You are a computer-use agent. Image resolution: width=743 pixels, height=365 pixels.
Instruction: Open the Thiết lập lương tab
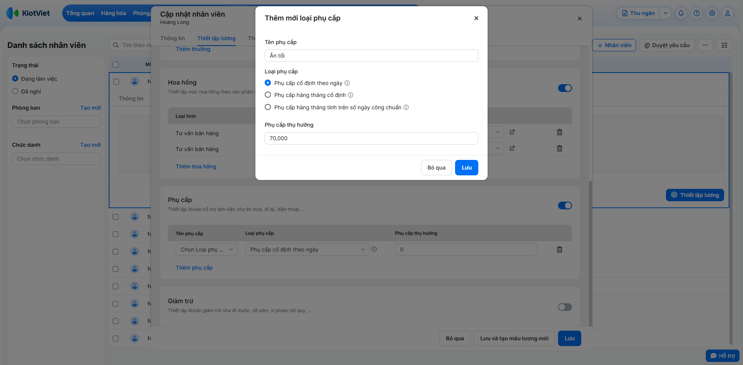(216, 38)
